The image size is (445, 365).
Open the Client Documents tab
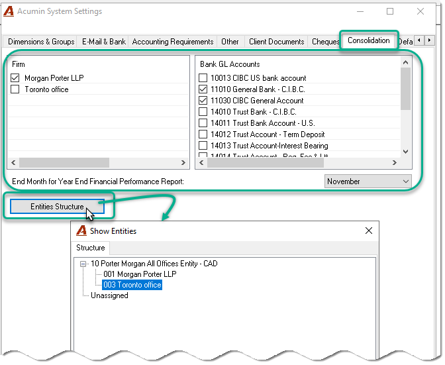[x=276, y=42]
